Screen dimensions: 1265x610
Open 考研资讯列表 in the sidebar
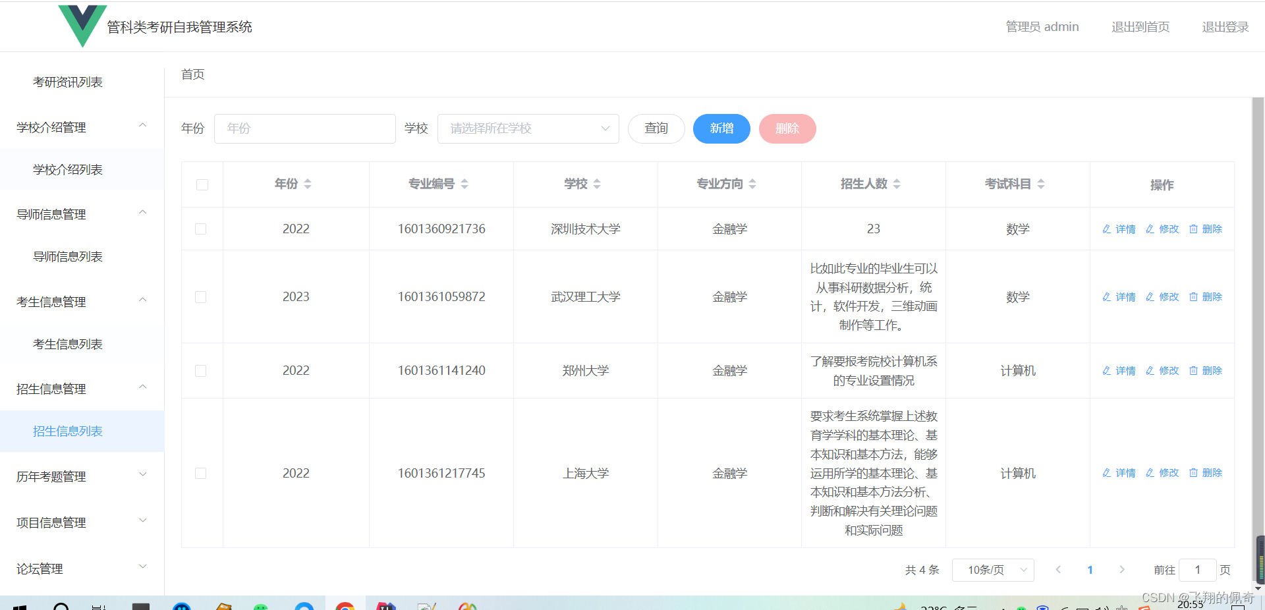tap(67, 81)
